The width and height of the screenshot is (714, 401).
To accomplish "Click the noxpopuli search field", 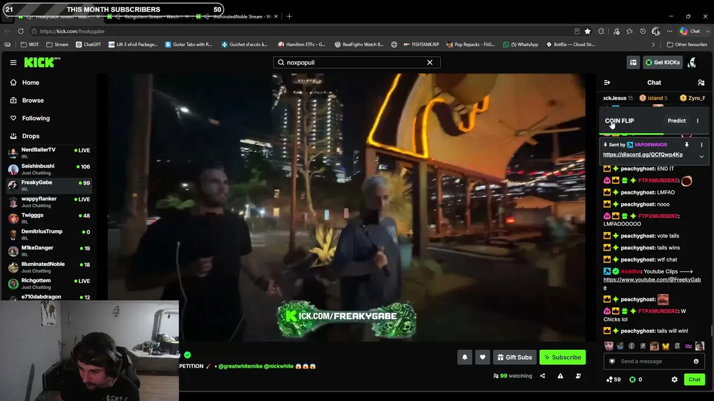I will [x=356, y=62].
